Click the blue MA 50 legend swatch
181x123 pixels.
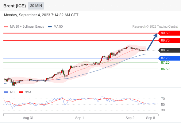pos(50,27)
